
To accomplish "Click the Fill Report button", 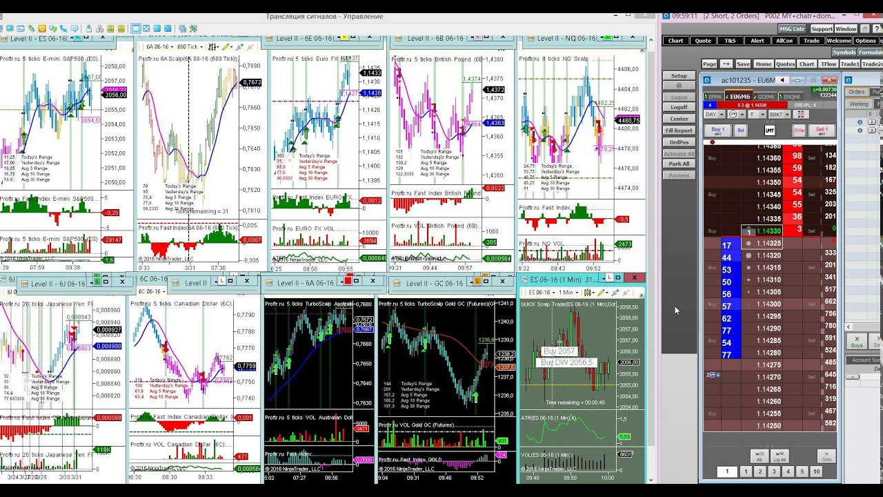I will [679, 130].
